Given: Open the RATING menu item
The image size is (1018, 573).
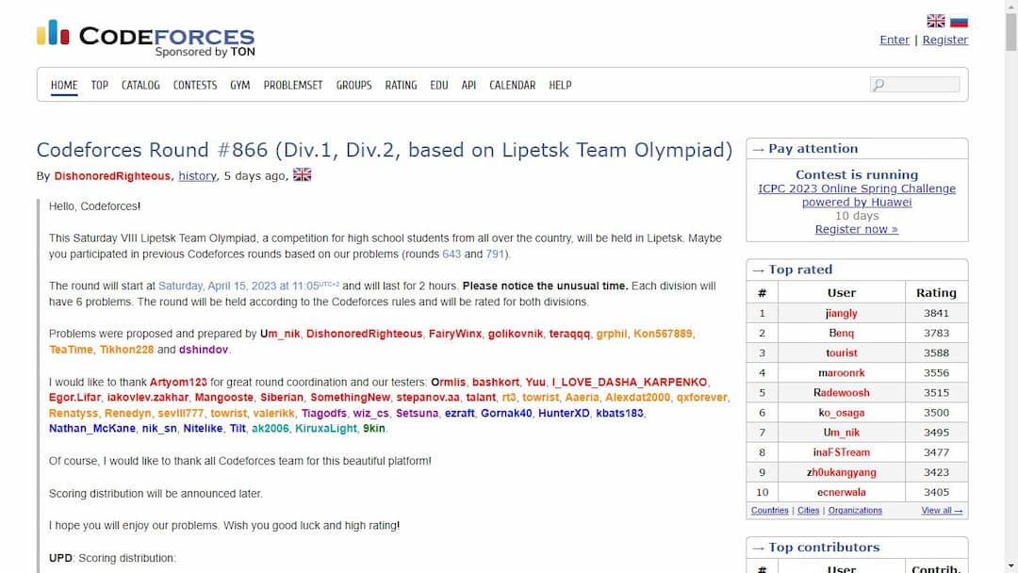Looking at the screenshot, I should 401,85.
